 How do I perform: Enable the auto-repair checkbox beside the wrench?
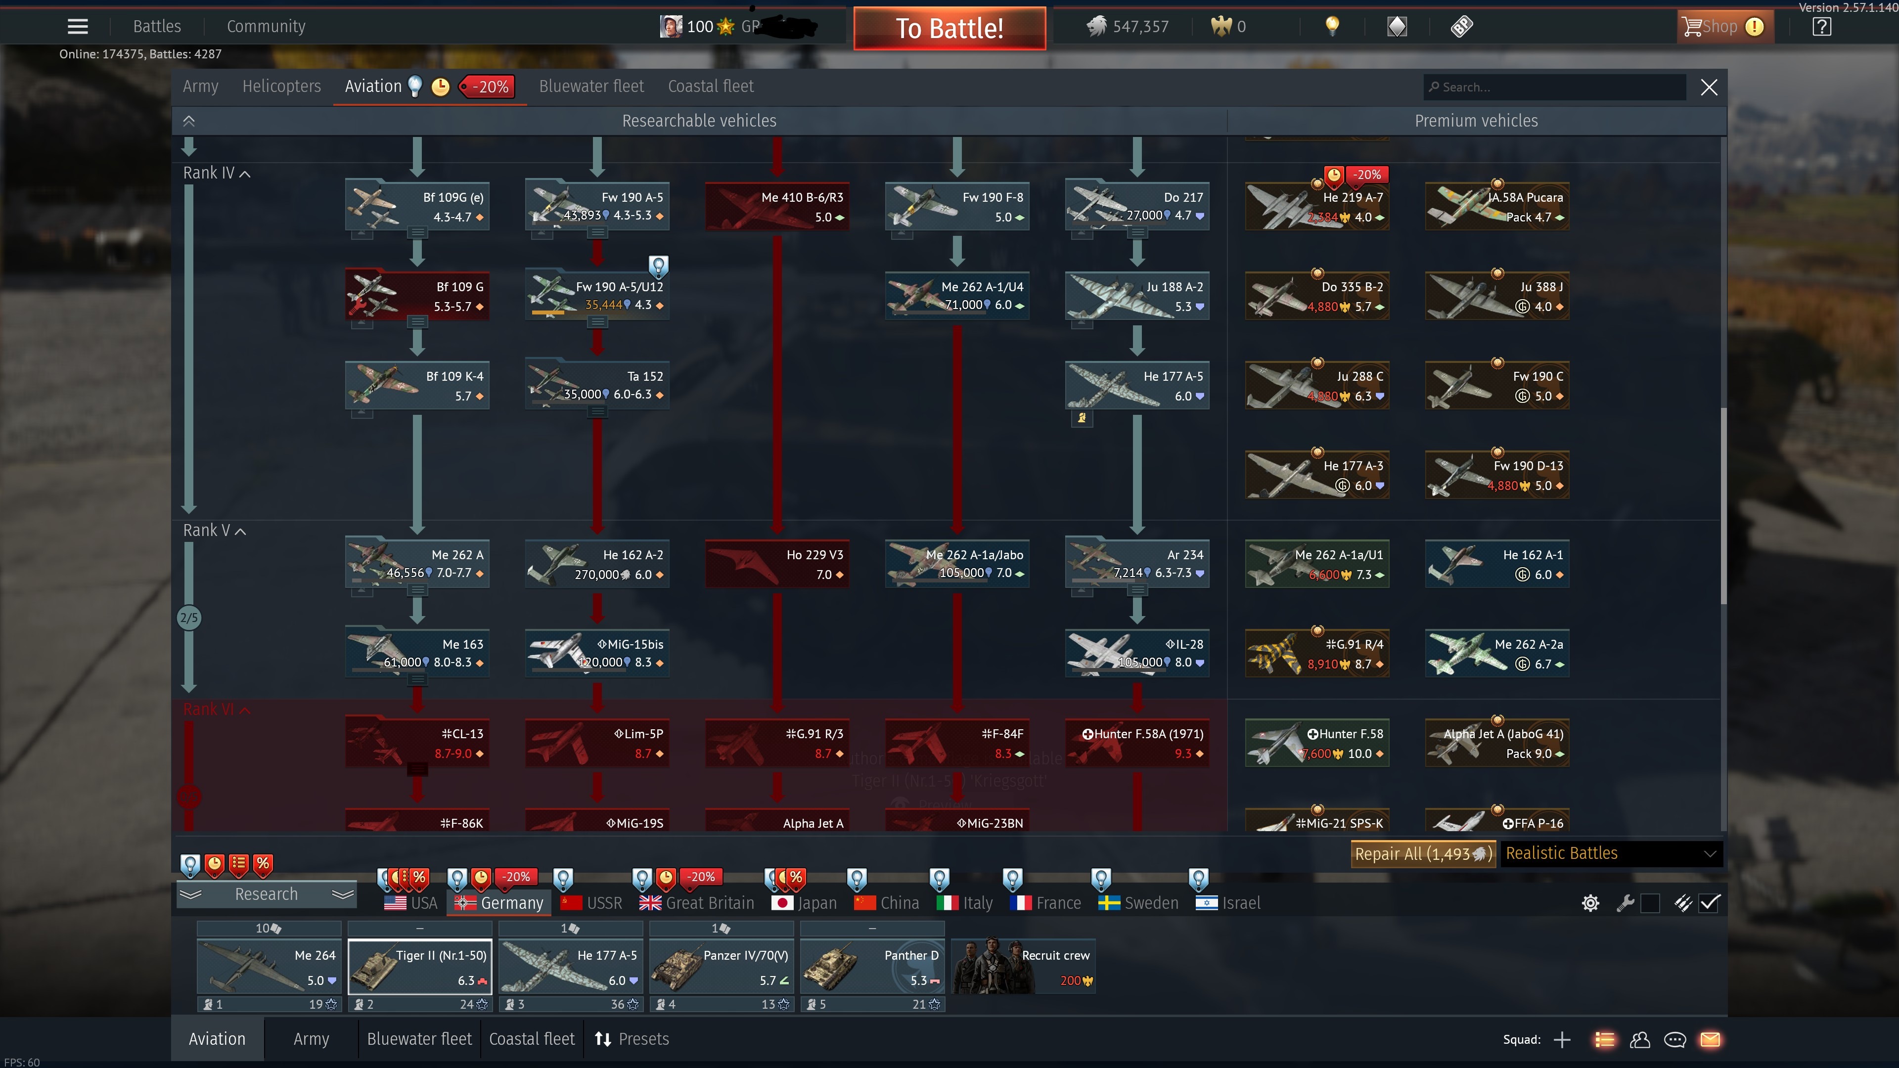point(1650,903)
